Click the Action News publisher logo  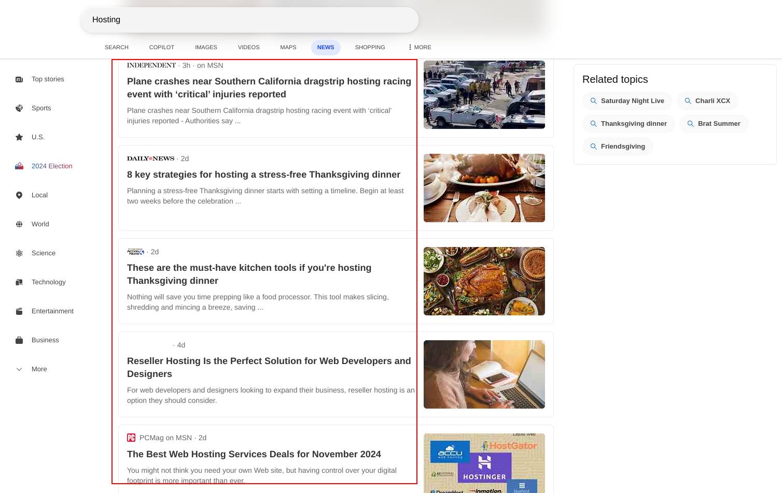[136, 252]
